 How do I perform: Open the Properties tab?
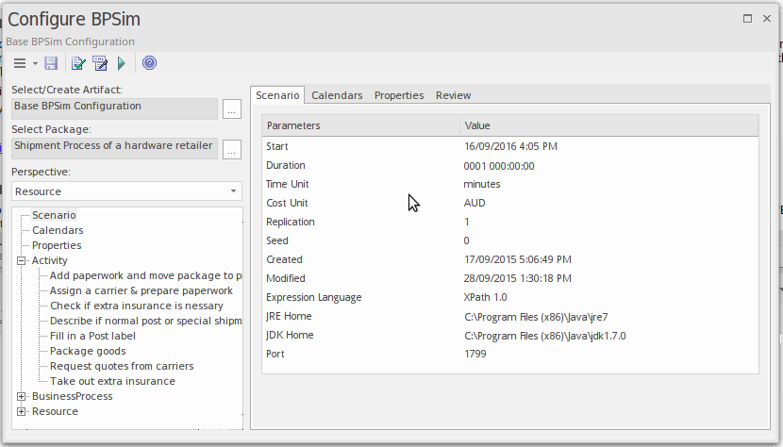[398, 95]
